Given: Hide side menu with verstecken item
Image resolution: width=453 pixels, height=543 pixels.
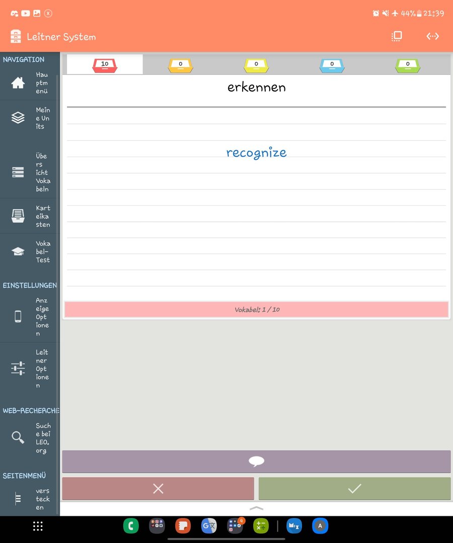Looking at the screenshot, I should point(18,499).
